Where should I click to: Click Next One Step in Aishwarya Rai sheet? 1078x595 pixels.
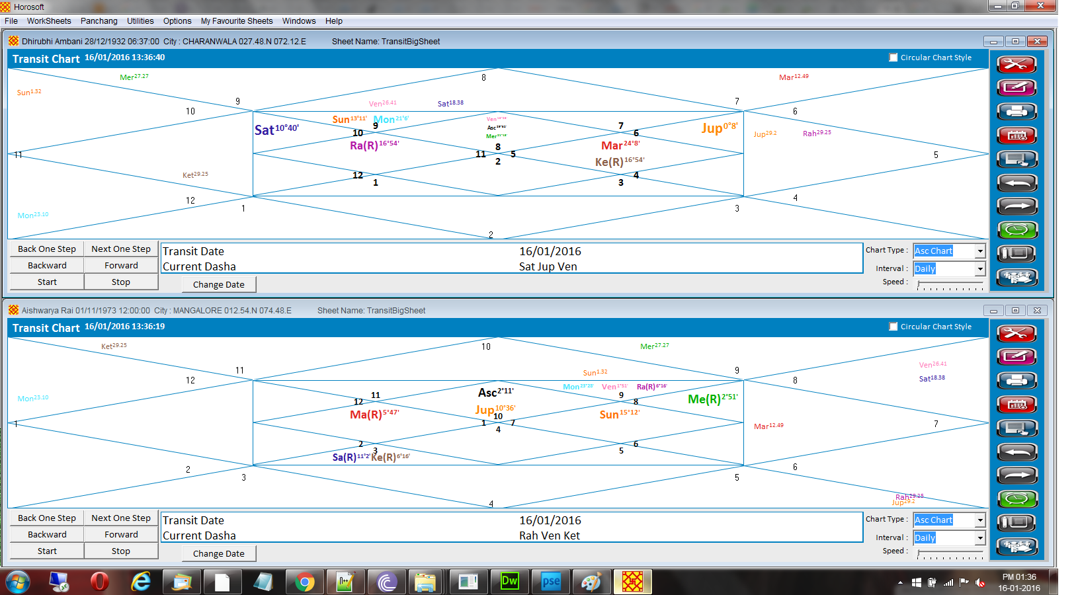pos(121,518)
